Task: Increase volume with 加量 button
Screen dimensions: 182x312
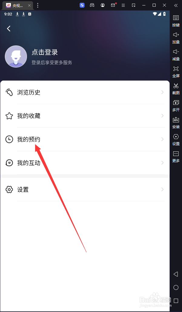Action: pyautogui.click(x=176, y=38)
